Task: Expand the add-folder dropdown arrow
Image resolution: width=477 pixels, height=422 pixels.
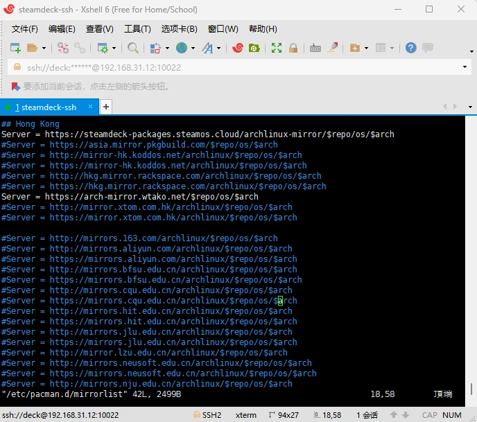Action: click(367, 48)
